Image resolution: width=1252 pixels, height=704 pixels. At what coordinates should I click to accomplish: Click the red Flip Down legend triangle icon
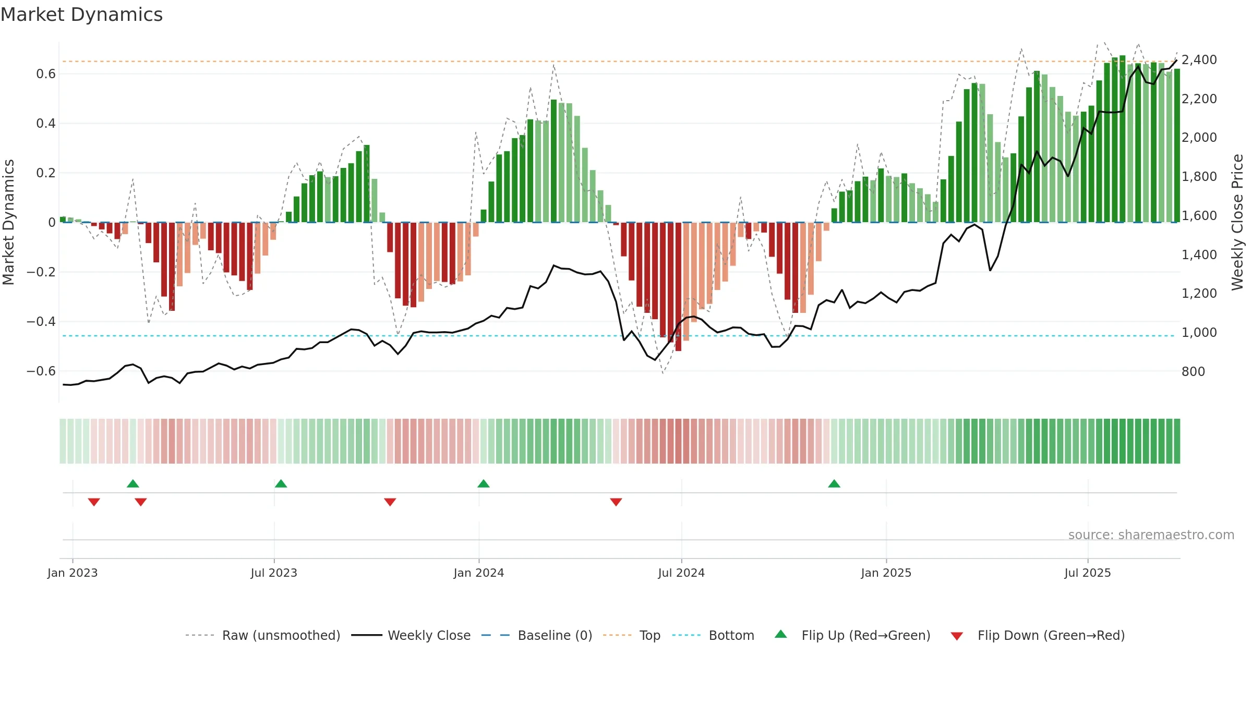click(957, 636)
